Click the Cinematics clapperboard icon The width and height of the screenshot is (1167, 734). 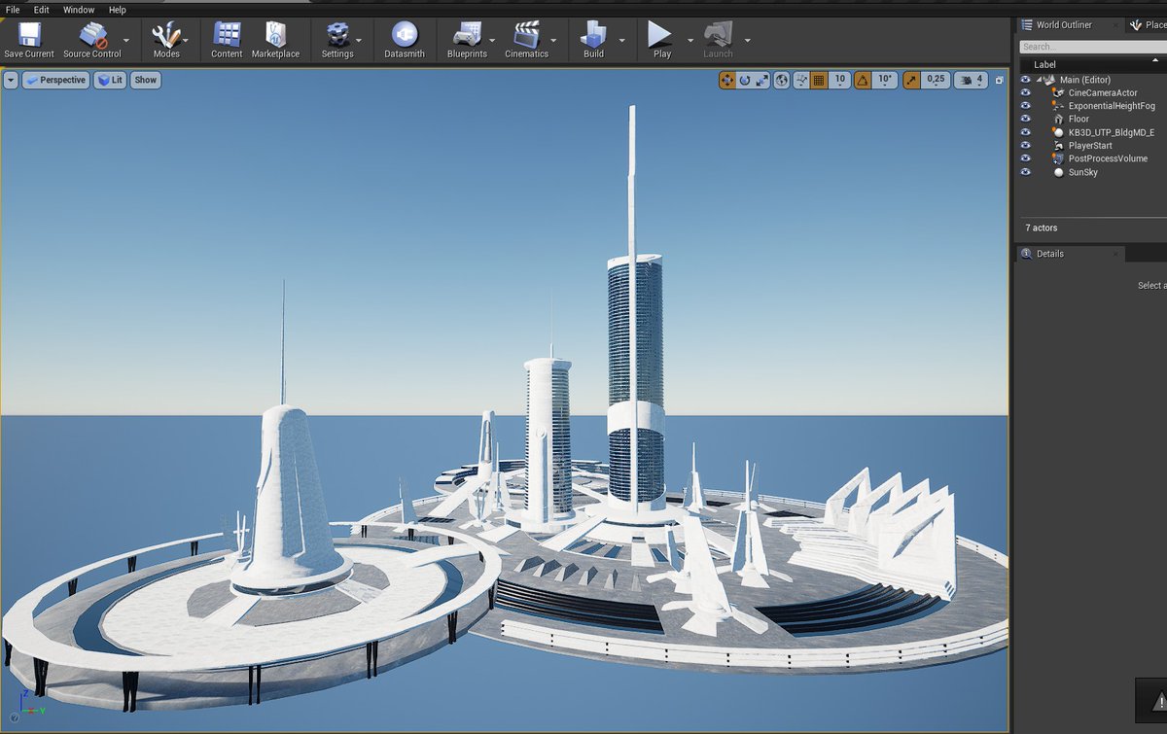[526, 35]
